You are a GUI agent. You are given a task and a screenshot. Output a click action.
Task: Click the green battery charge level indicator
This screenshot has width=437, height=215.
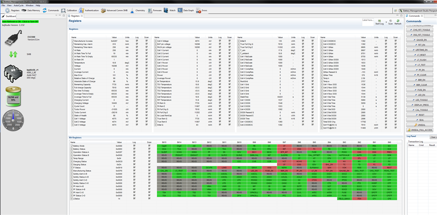[13, 97]
